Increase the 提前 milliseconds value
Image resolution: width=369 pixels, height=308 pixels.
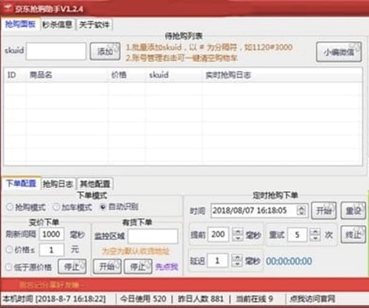point(238,231)
